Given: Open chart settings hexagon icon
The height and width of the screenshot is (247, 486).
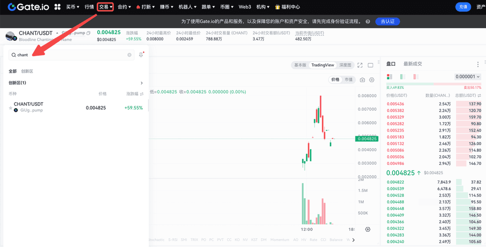Looking at the screenshot, I should [372, 80].
